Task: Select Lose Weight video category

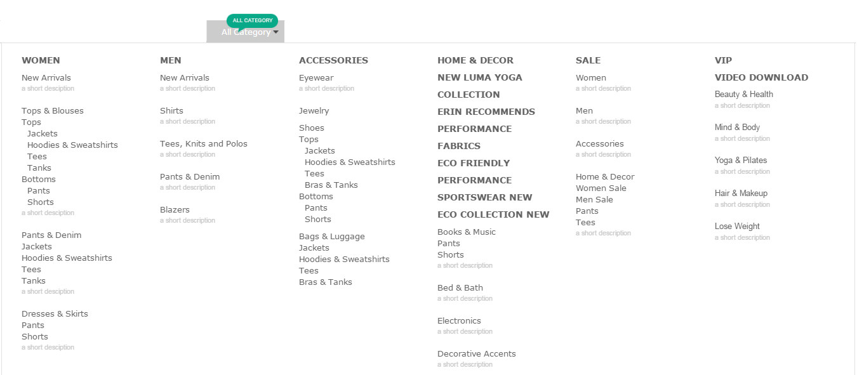Action: (737, 226)
